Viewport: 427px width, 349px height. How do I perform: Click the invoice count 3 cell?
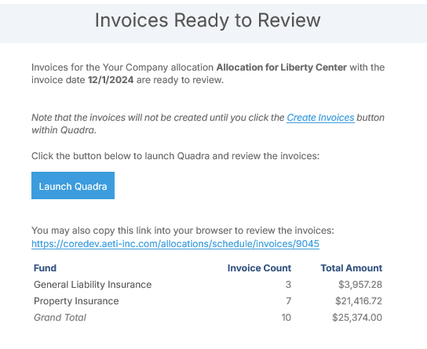coord(288,285)
